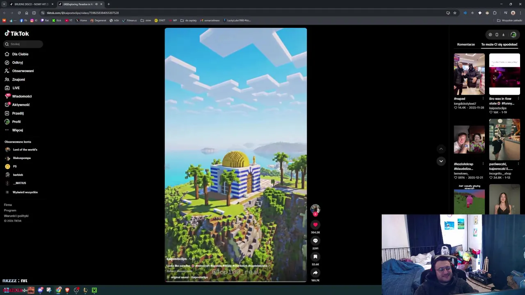Expand the tab search dropdown

coord(4,4)
